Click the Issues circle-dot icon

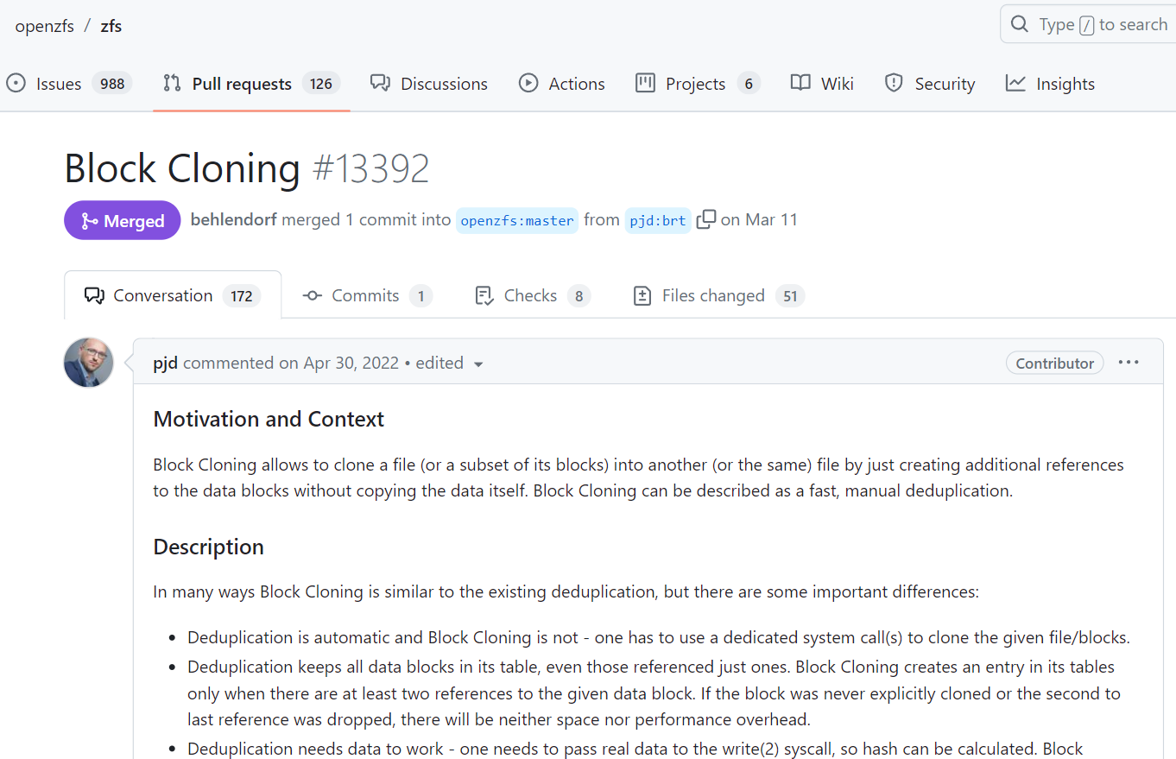coord(16,83)
